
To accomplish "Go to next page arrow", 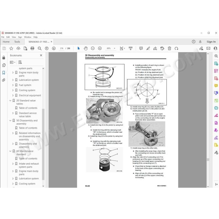I will click(x=54, y=48).
